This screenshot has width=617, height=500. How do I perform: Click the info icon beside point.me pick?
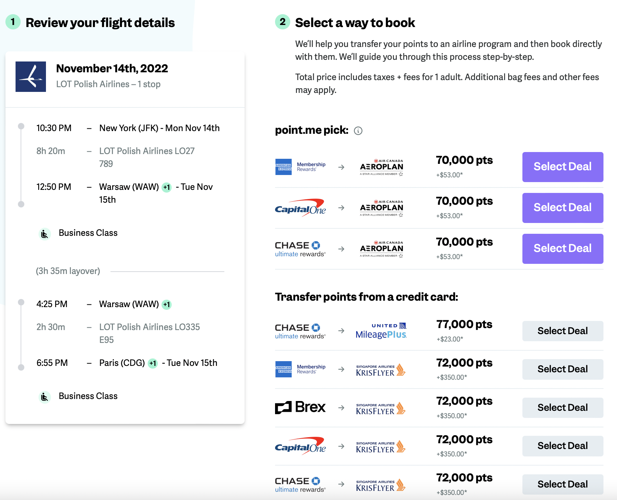coord(358,131)
